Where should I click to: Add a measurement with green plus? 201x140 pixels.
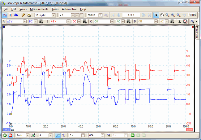coord(133,135)
